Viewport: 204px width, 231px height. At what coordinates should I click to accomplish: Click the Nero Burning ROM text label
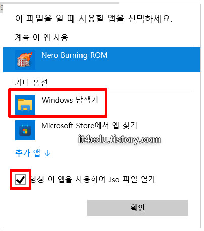click(74, 55)
